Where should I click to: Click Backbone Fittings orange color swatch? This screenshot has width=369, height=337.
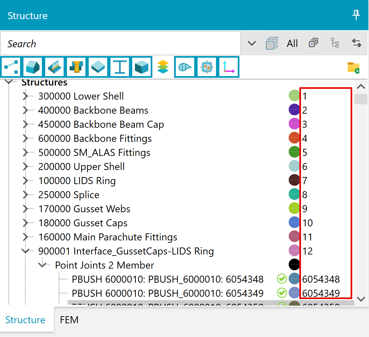(294, 138)
